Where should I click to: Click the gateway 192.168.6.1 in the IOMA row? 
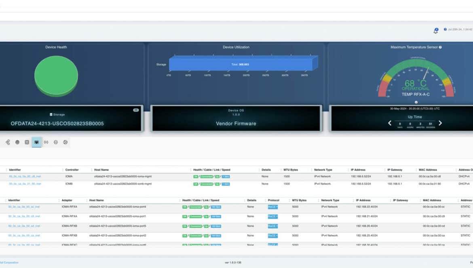(395, 176)
